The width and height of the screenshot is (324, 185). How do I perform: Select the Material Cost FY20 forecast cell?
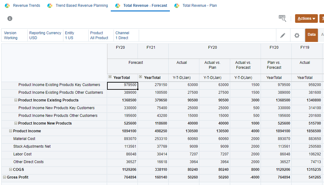point(122,139)
